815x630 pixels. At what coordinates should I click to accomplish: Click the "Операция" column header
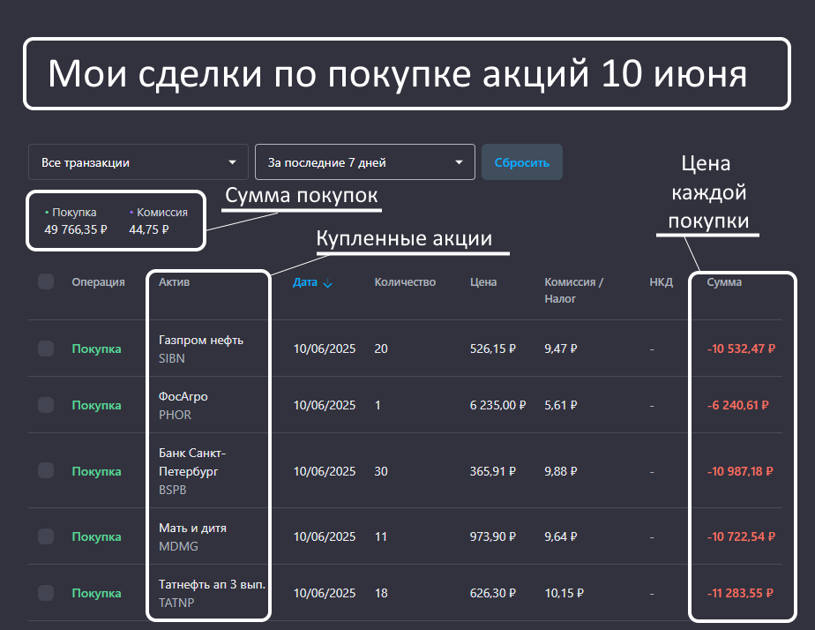tap(98, 282)
